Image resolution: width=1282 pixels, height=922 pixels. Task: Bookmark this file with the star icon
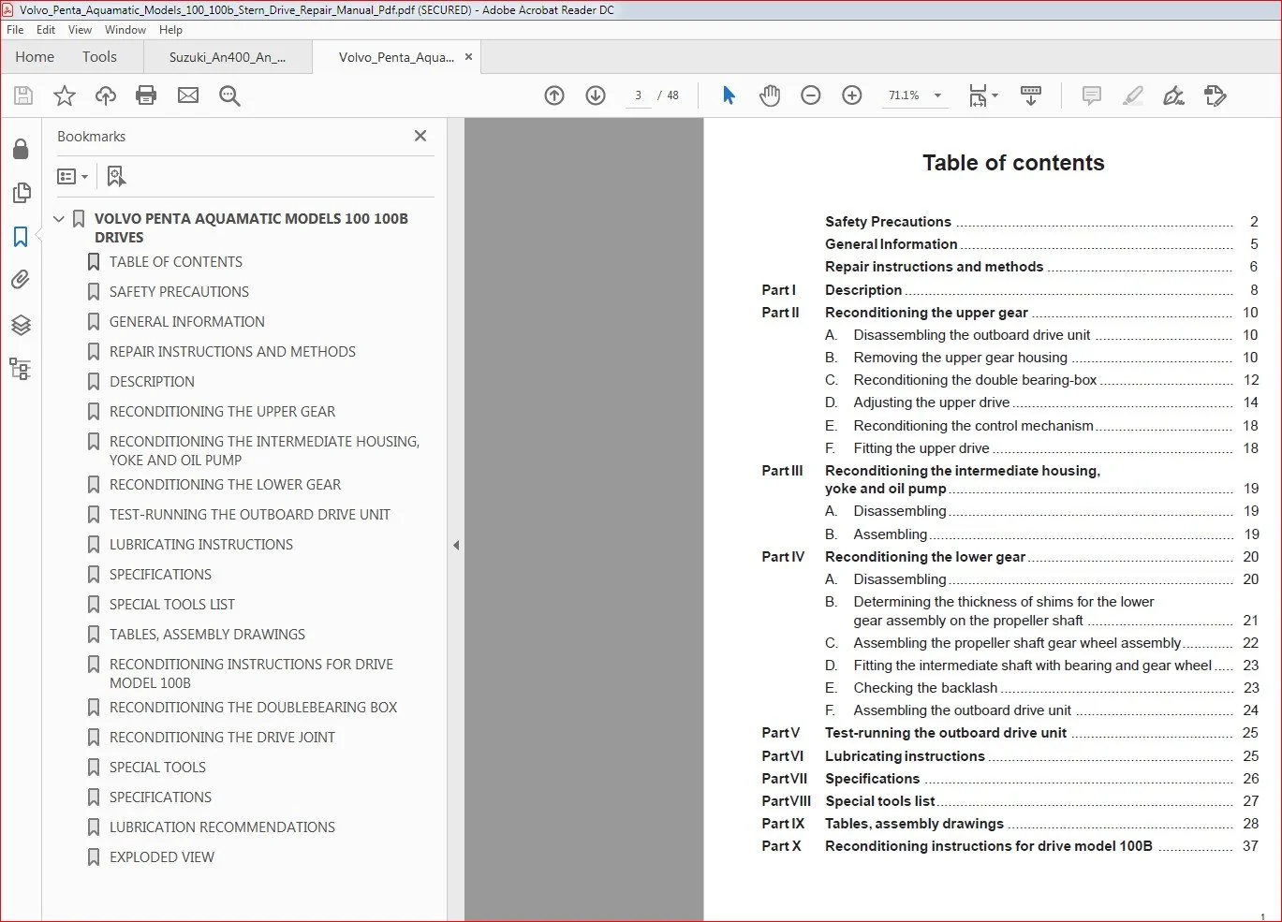[65, 95]
